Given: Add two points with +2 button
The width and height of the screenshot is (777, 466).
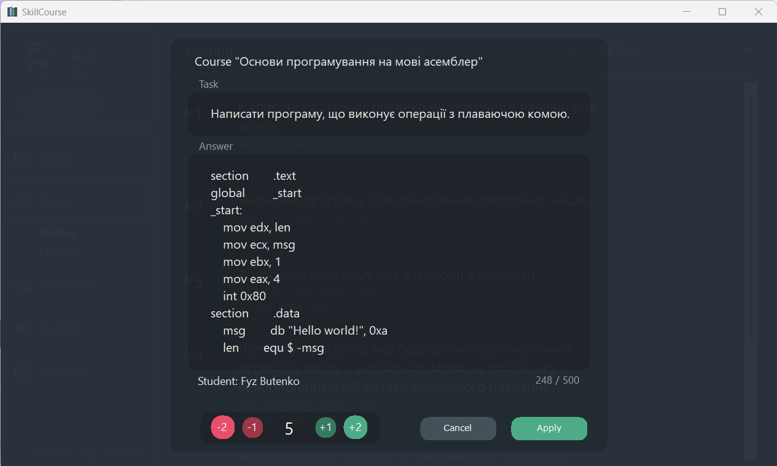Looking at the screenshot, I should click(x=355, y=428).
